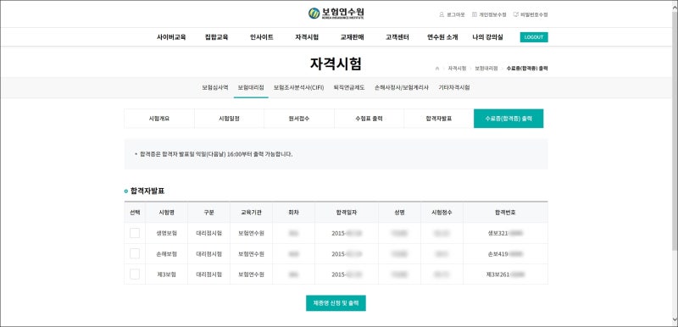Click the 보험연수원 logo icon

coord(314,14)
